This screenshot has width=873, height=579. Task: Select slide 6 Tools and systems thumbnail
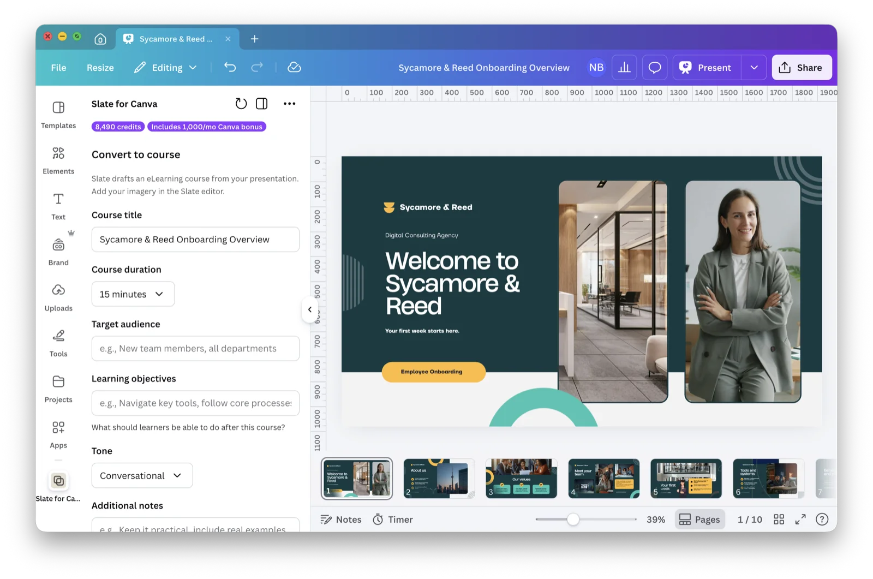768,479
